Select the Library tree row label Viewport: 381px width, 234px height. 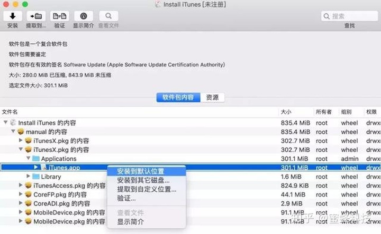click(51, 177)
